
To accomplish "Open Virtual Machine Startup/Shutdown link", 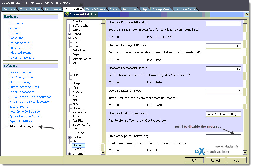I will (x=31, y=97).
